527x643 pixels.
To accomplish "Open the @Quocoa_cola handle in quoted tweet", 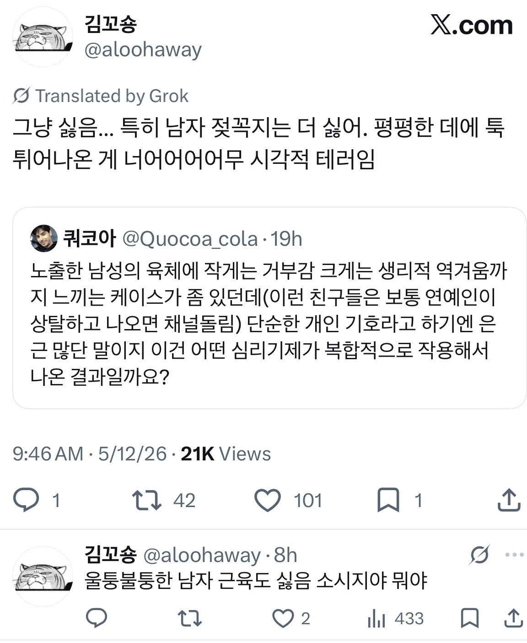I will tap(190, 239).
